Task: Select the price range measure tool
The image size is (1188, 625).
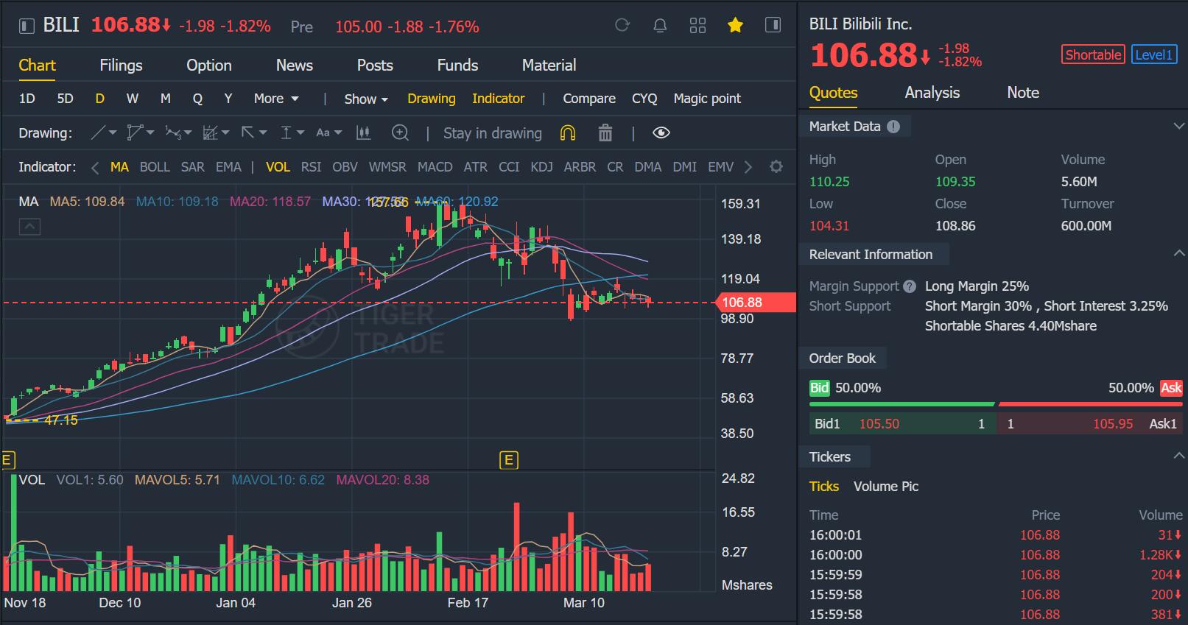Action: pyautogui.click(x=287, y=133)
